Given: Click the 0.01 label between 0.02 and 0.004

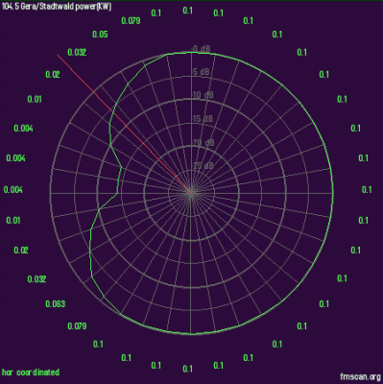Looking at the screenshot, I should (35, 99).
